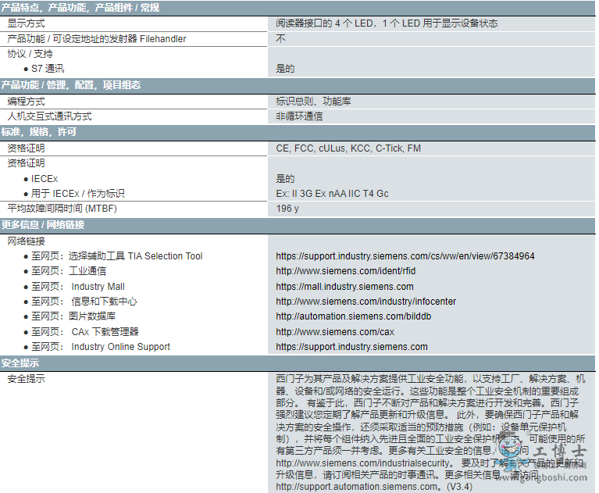
Task: Click the 标准，规格，许可 section header
Action: tap(298, 132)
